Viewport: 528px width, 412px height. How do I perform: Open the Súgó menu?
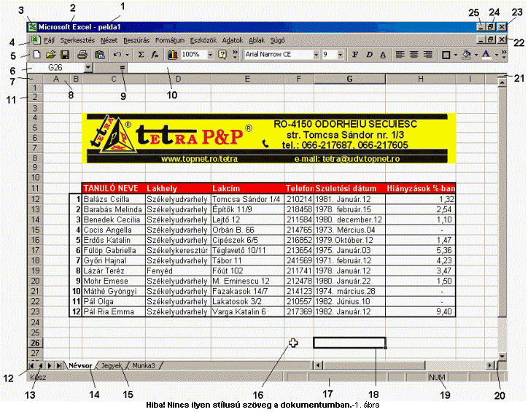pyautogui.click(x=277, y=40)
